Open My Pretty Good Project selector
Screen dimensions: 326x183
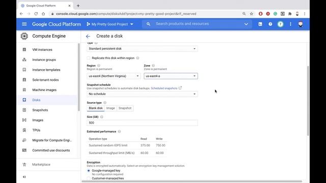(110, 24)
